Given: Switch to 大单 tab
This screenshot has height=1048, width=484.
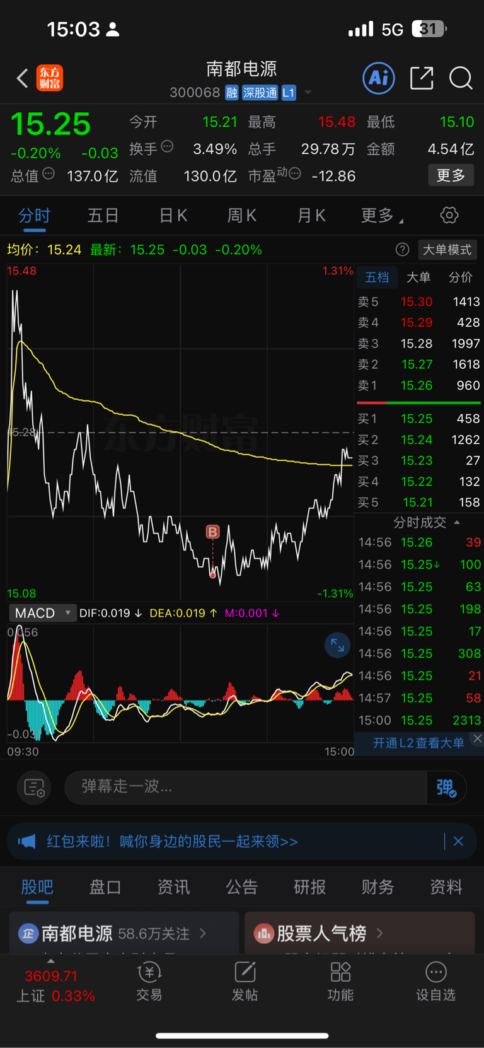Looking at the screenshot, I should coord(418,277).
